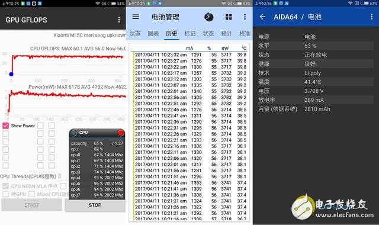
Task: Go back using AIDA64 back arrow
Action: [x=262, y=17]
